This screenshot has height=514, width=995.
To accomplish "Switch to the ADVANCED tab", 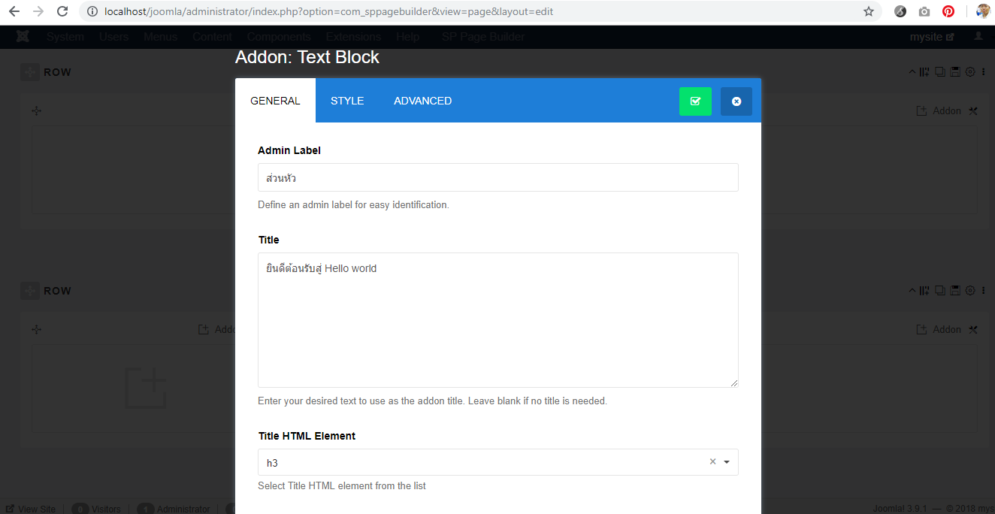I will (422, 101).
